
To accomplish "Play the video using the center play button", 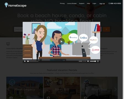I will click(61, 42).
